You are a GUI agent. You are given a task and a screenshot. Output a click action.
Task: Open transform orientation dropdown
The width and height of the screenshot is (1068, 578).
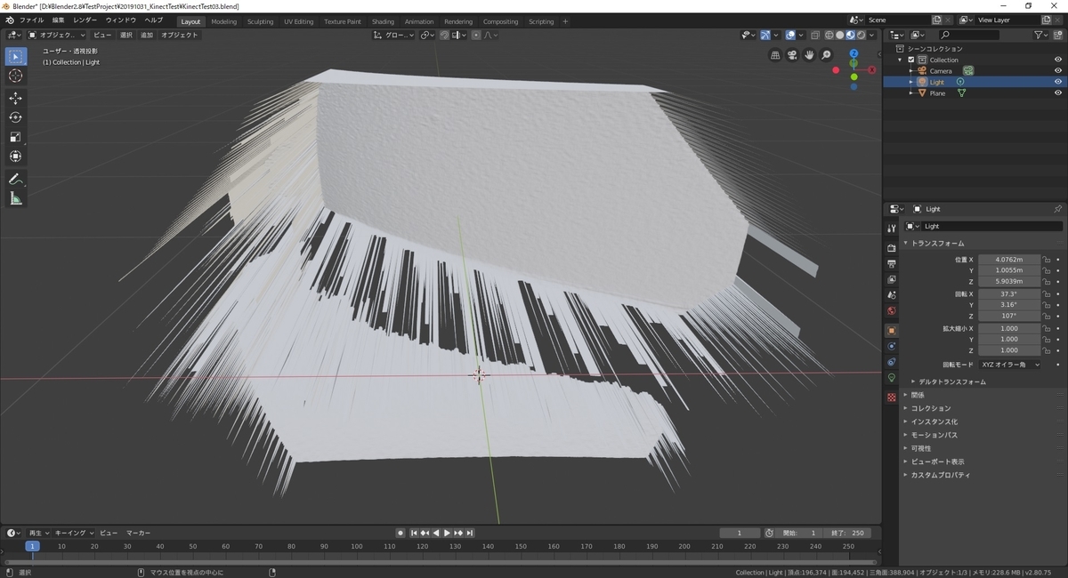[393, 35]
